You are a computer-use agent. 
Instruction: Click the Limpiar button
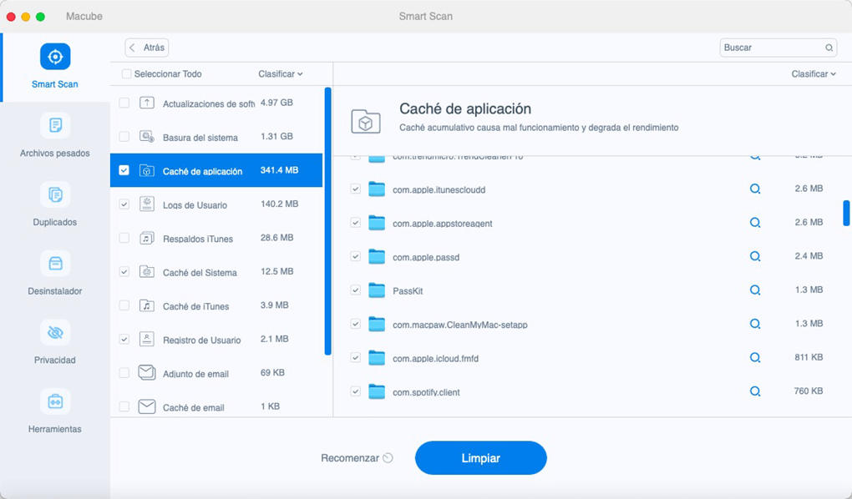pyautogui.click(x=481, y=458)
